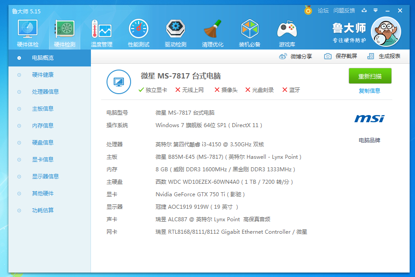Click the Windows 7 旗舰版 64位 value
Viewport: 415px width, 277px height.
click(x=209, y=125)
